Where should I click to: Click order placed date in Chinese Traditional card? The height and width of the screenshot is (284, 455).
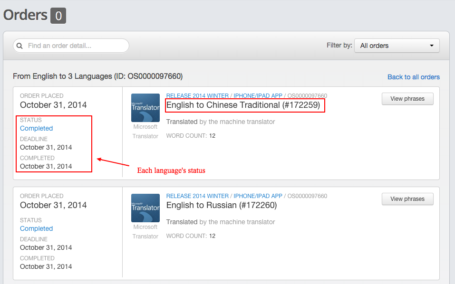(53, 105)
